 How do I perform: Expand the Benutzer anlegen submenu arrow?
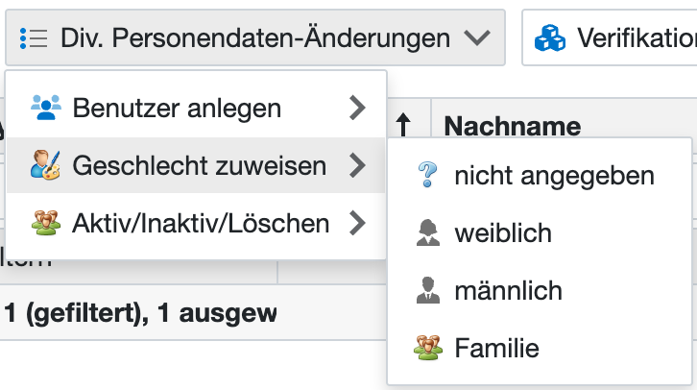358,108
